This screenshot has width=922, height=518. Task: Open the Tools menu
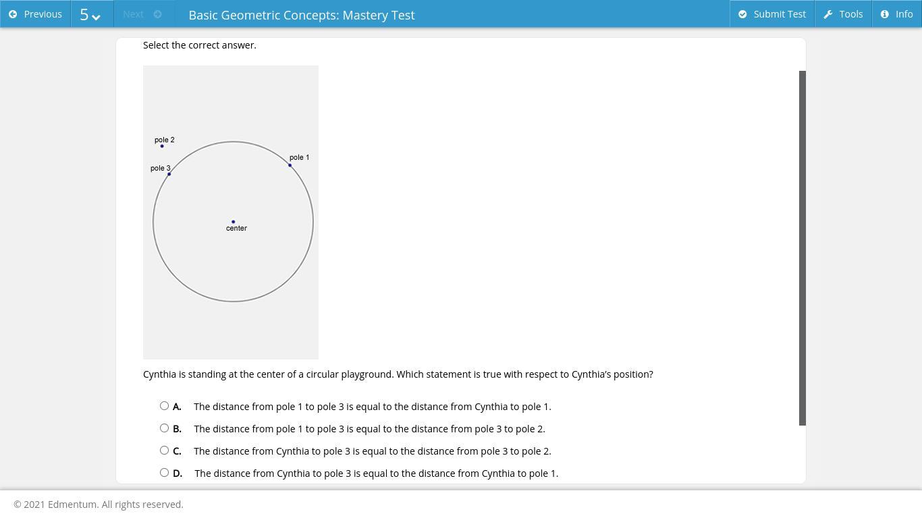coord(844,14)
